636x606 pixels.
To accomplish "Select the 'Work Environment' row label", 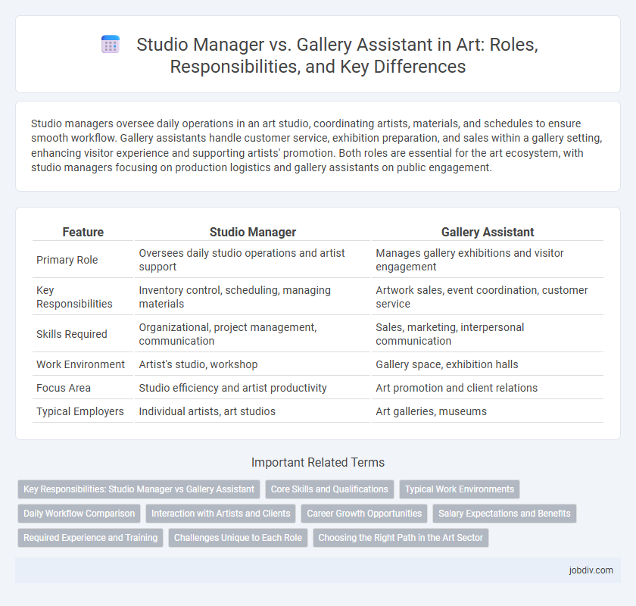I will 81,364.
